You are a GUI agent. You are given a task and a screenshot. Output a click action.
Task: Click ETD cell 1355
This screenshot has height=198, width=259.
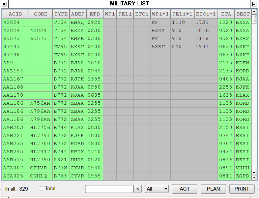[95, 79]
